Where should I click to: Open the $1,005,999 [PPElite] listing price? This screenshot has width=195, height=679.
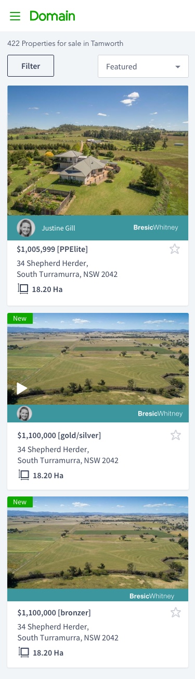point(53,249)
